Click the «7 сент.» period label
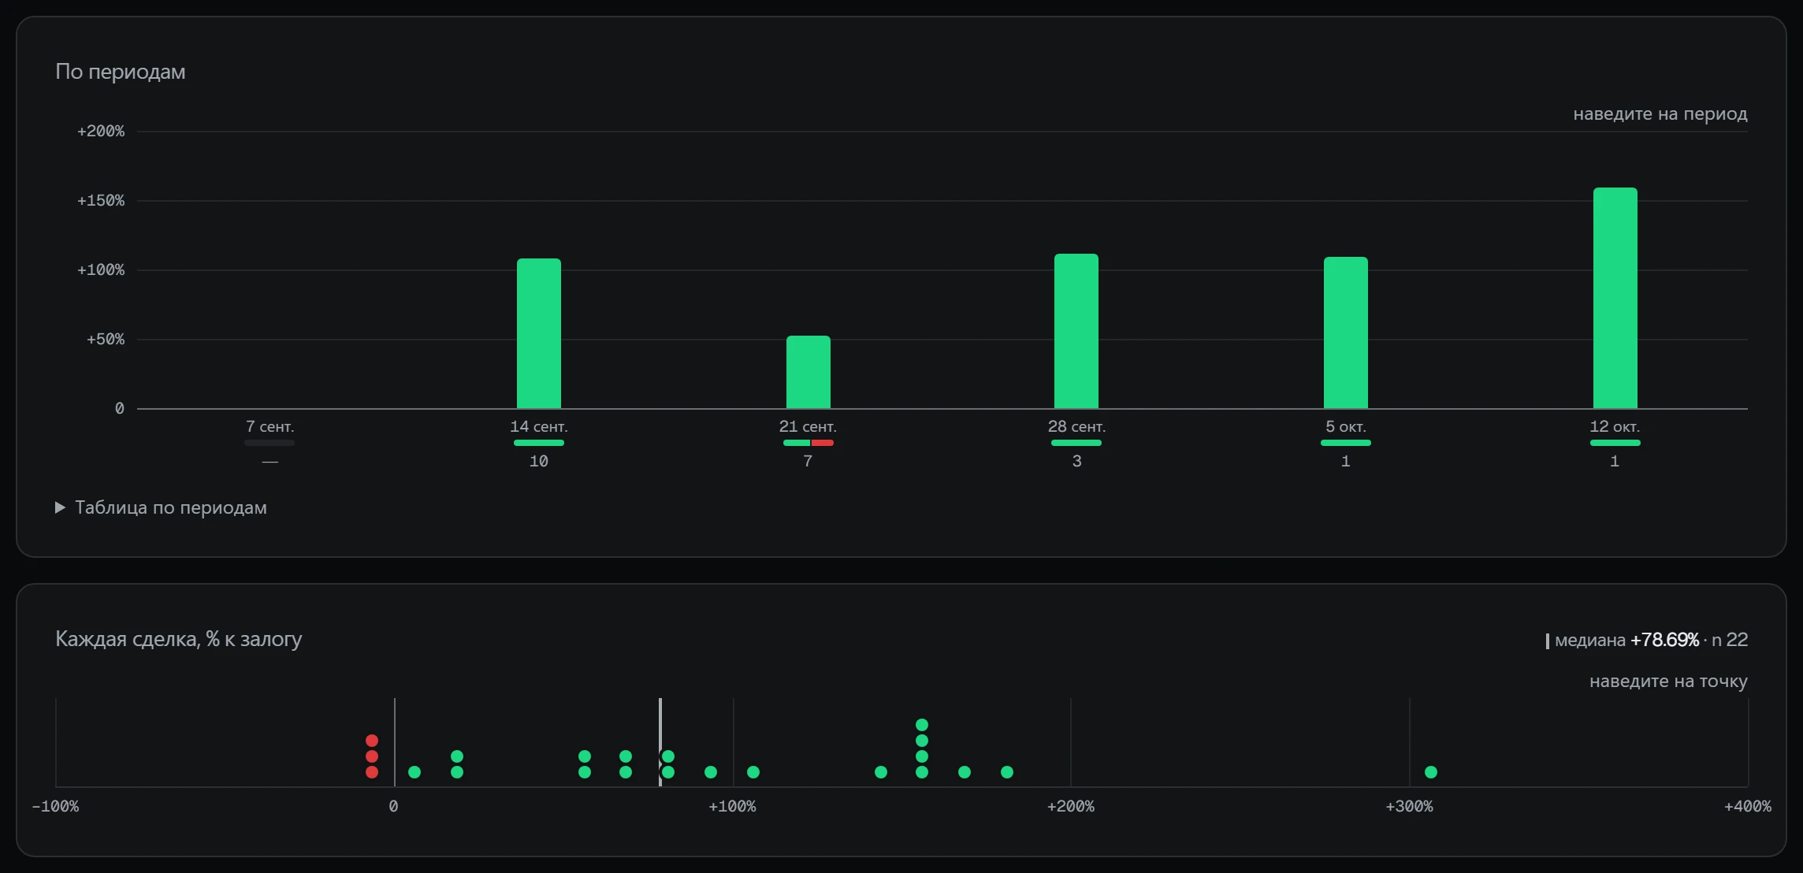 click(x=270, y=426)
